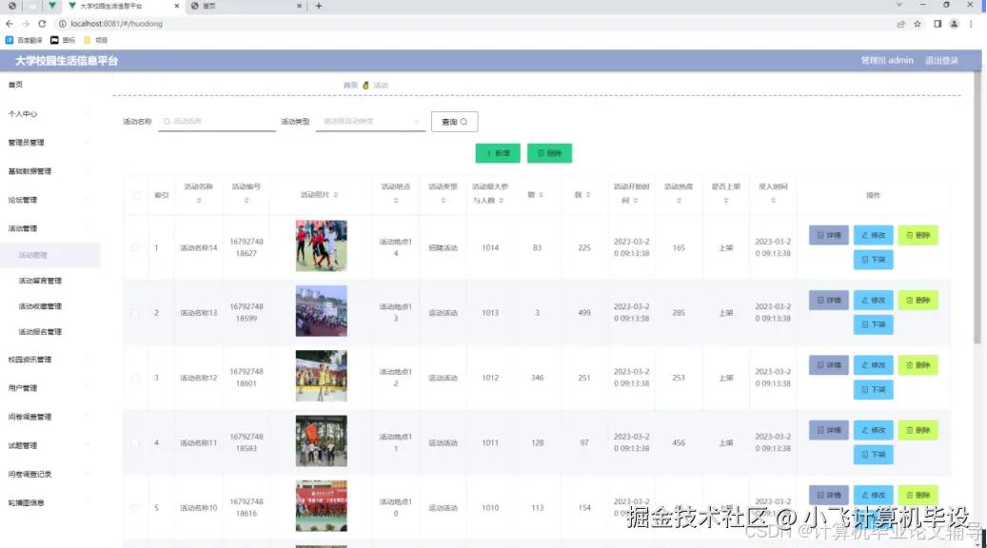Open 详情 for the 活动名称14 row
This screenshot has width=987, height=548.
[x=828, y=235]
